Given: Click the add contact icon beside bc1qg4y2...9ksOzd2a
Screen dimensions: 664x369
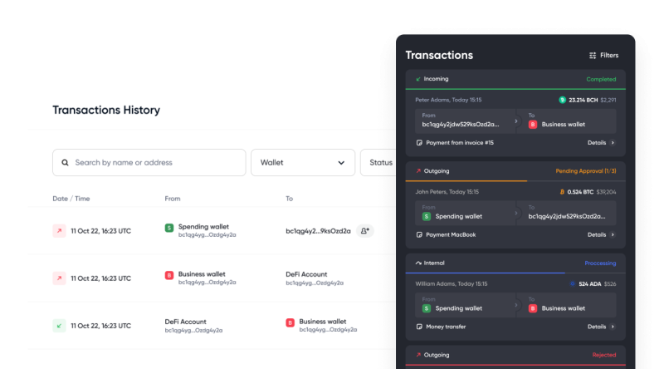Looking at the screenshot, I should pyautogui.click(x=364, y=231).
